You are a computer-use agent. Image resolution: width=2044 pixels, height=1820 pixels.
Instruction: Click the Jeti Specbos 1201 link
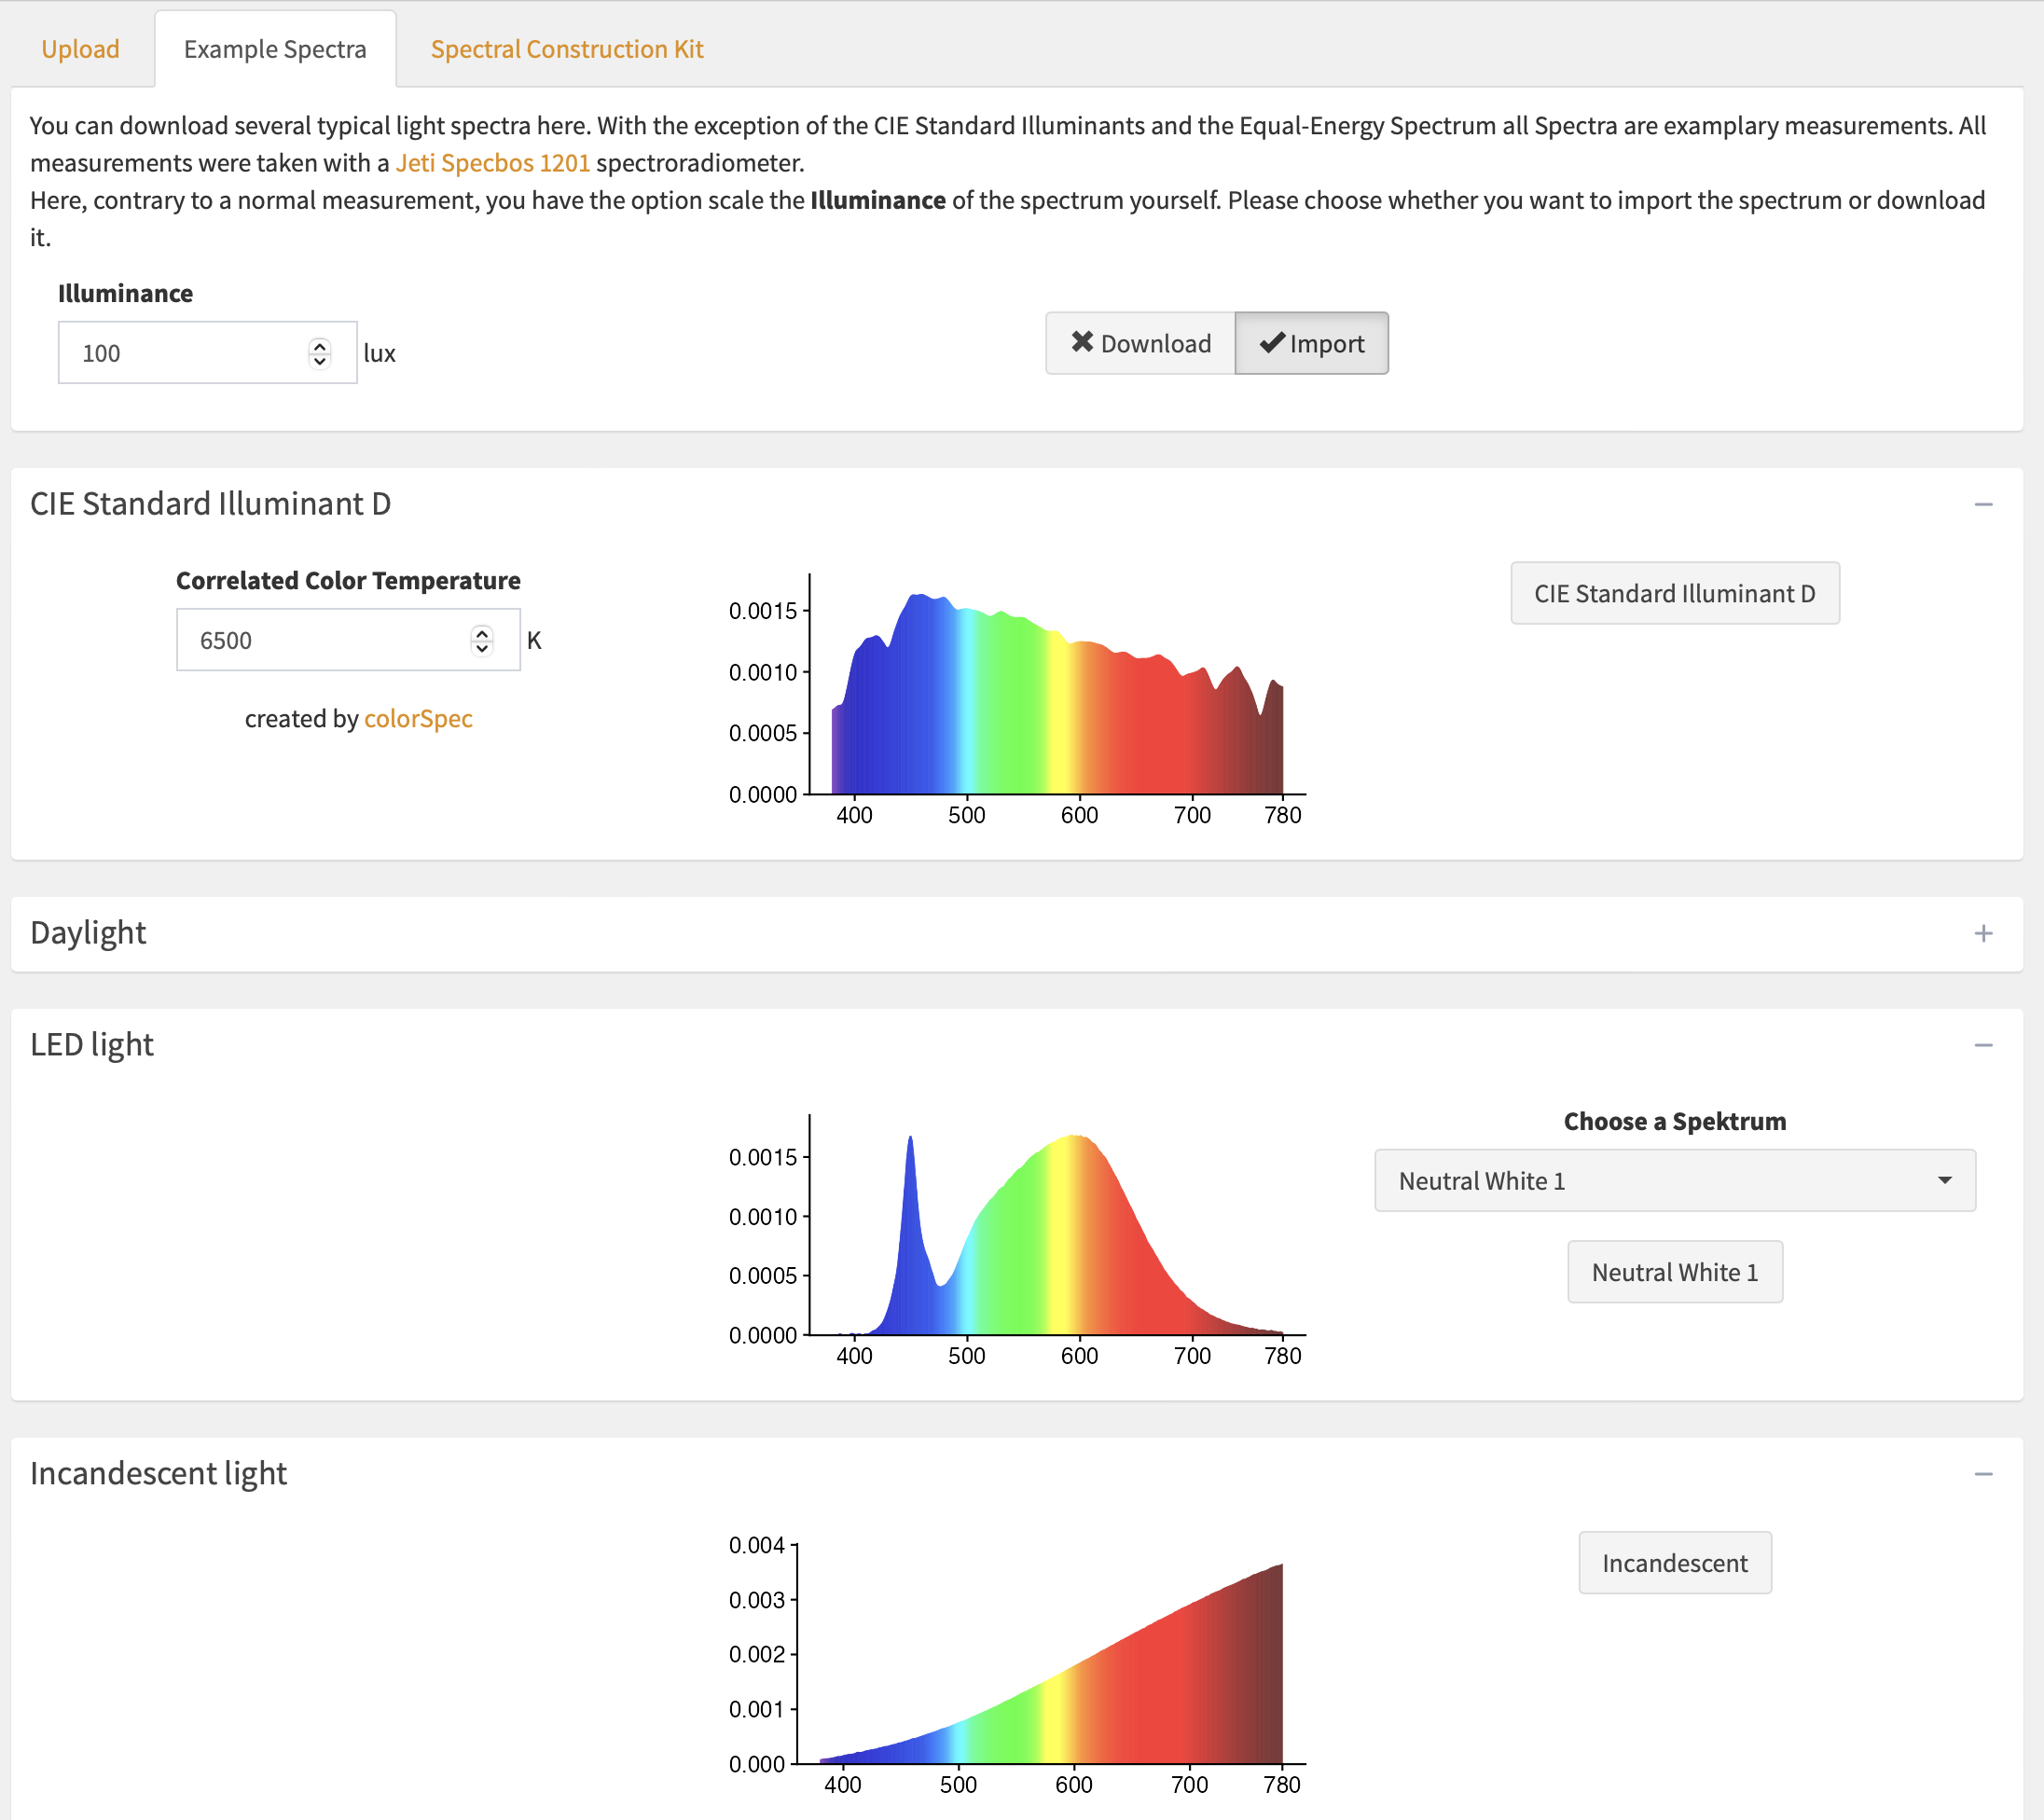coord(492,161)
